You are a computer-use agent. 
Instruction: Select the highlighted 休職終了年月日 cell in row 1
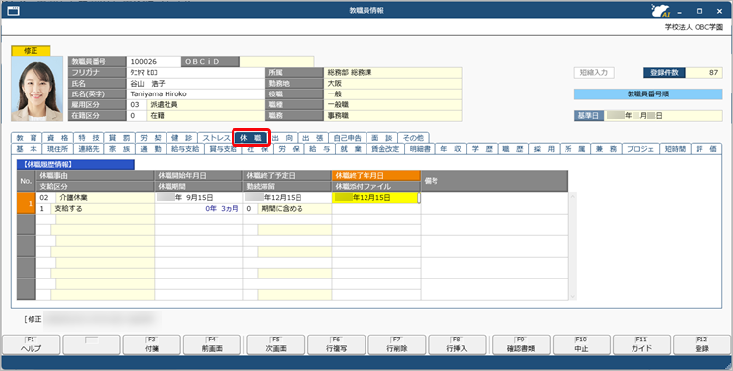[x=375, y=198]
